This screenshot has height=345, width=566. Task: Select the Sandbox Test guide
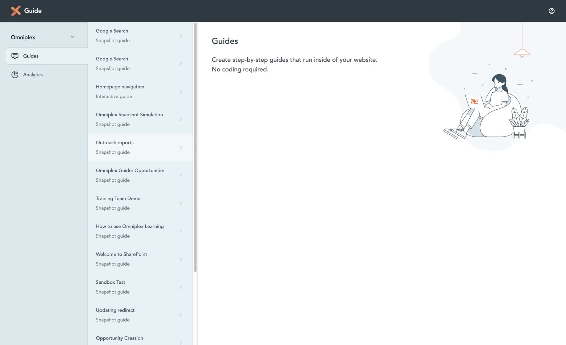point(140,287)
